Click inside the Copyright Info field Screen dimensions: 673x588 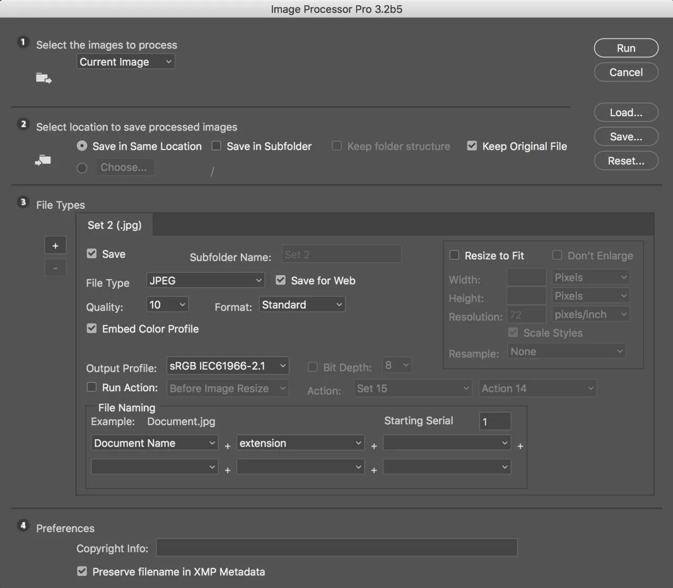pyautogui.click(x=336, y=548)
